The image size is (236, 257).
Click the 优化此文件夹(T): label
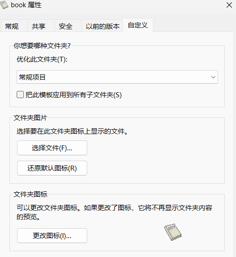[x=42, y=59]
